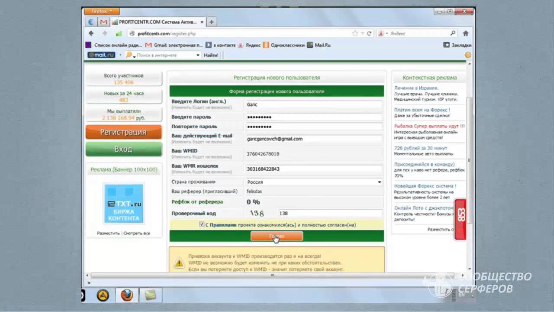Click the captcha image showing 138
The width and height of the screenshot is (554, 312).
257,213
